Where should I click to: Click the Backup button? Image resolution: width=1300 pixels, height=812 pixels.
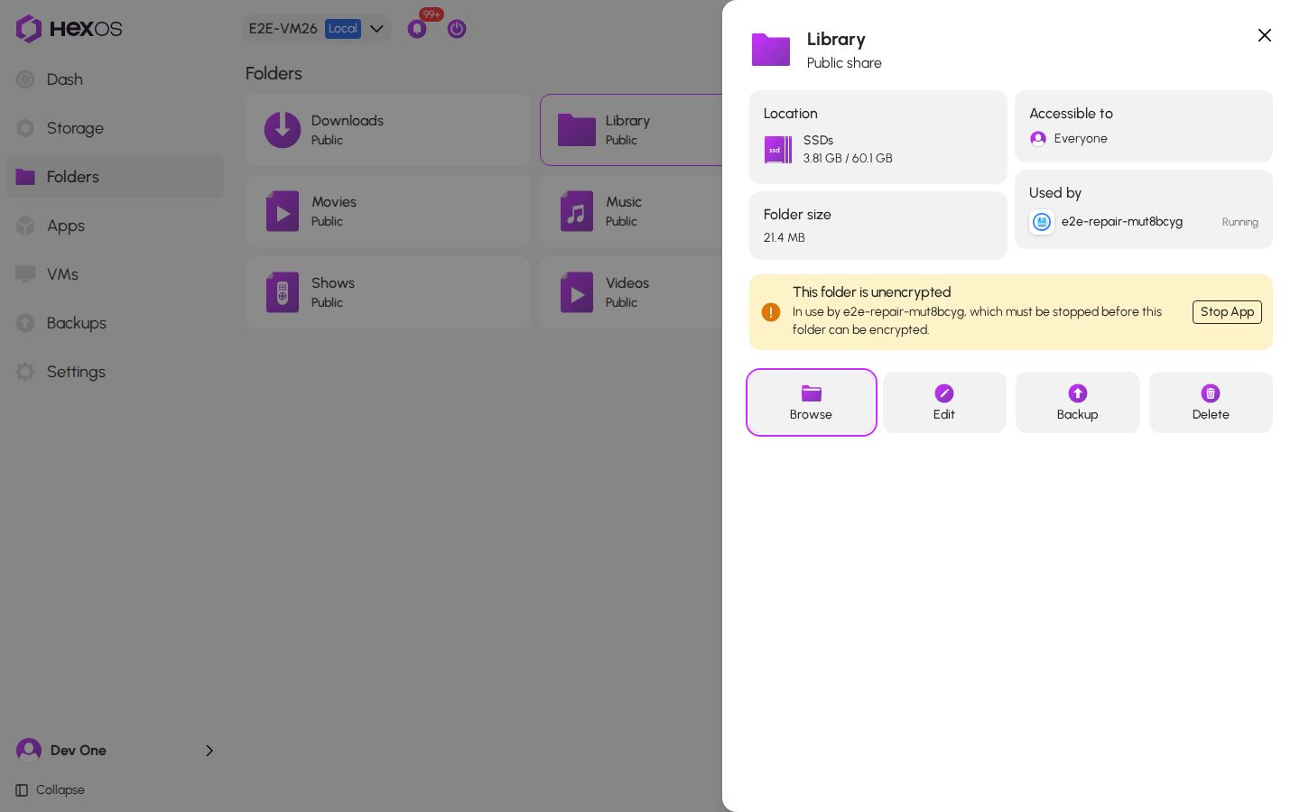(x=1078, y=402)
